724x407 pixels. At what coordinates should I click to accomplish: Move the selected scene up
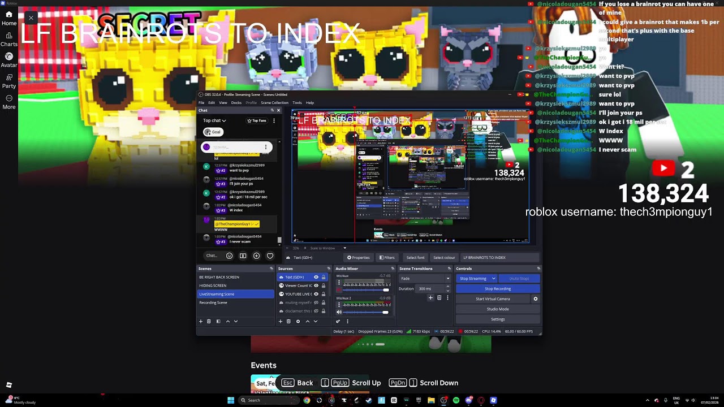[x=228, y=321]
